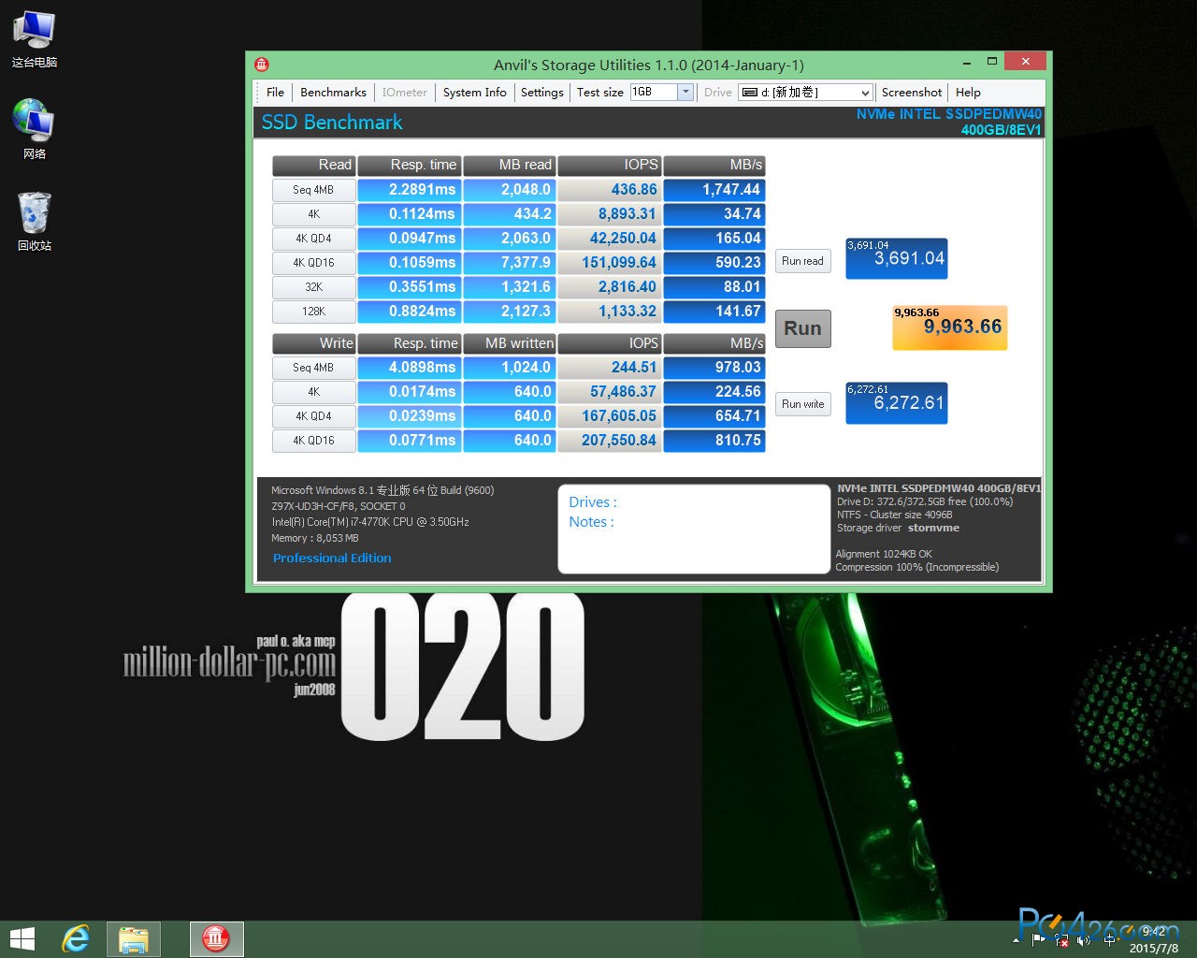Expand the Drive selection dropdown
The height and width of the screenshot is (958, 1197).
point(865,93)
